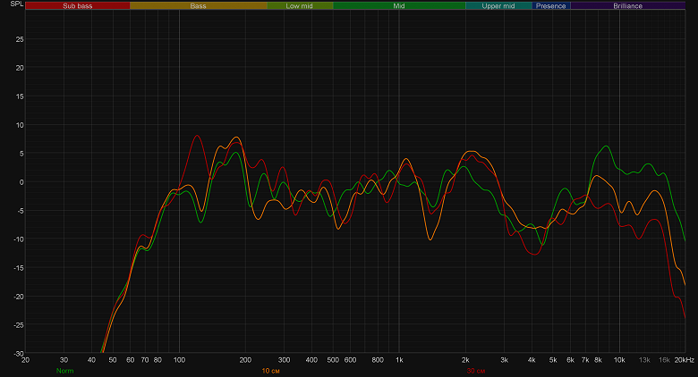The width and height of the screenshot is (698, 377).
Task: Click the 200 frequency axis label
Action: pyautogui.click(x=245, y=360)
